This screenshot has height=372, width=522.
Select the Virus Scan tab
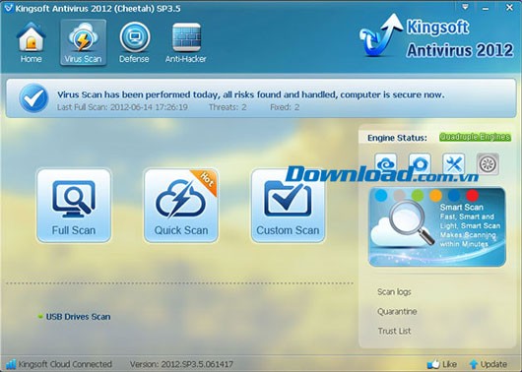tap(84, 42)
